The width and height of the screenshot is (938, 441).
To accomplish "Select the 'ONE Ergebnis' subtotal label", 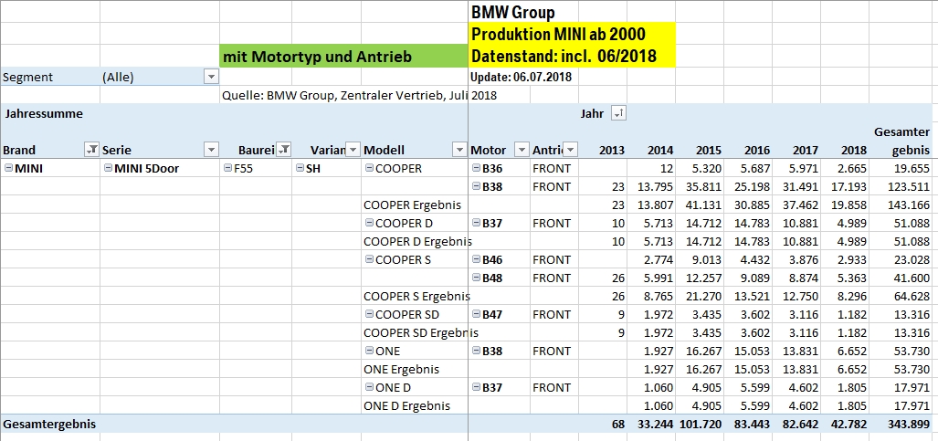I will click(401, 369).
